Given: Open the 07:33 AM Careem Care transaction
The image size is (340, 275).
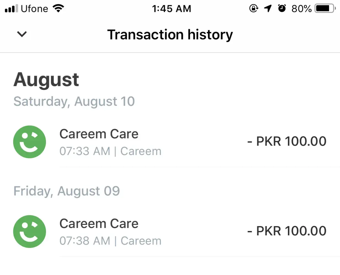Looking at the screenshot, I should (110, 142).
